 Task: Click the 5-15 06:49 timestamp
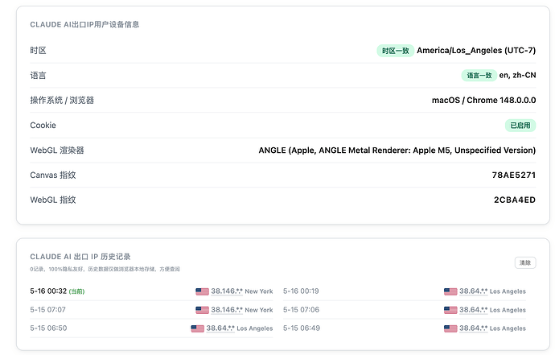point(302,328)
